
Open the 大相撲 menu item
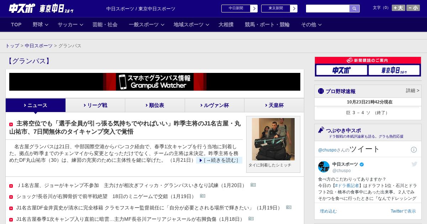(226, 25)
